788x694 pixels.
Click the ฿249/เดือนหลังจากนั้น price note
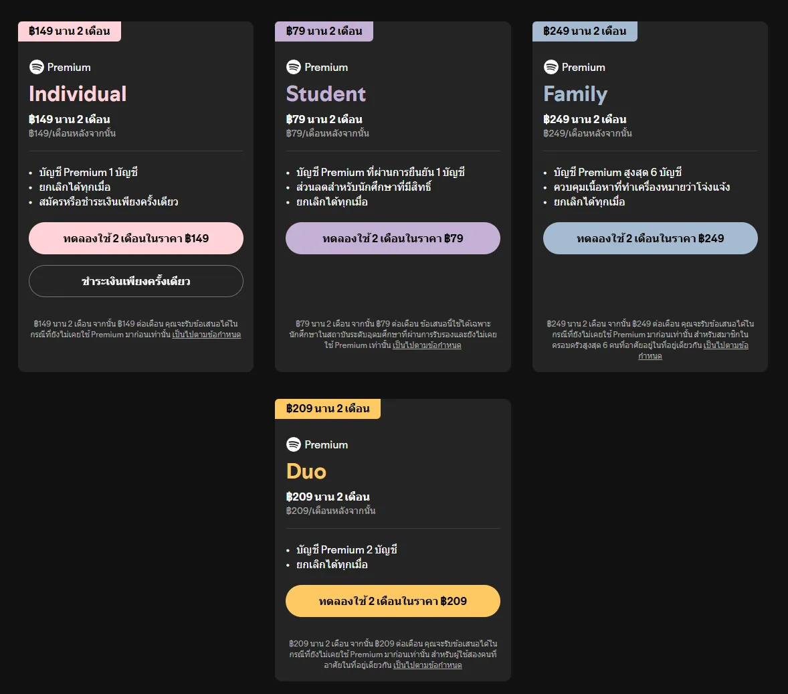click(587, 133)
